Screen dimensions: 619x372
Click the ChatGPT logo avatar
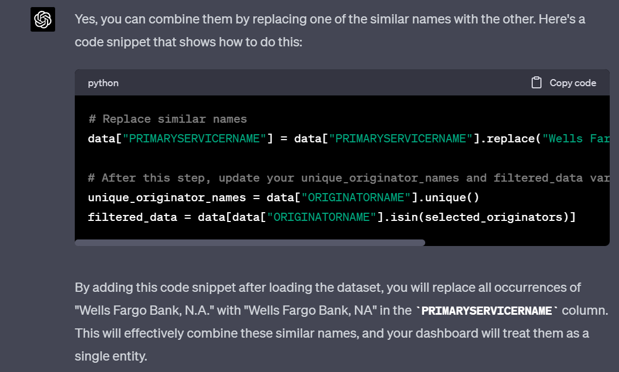pyautogui.click(x=43, y=19)
